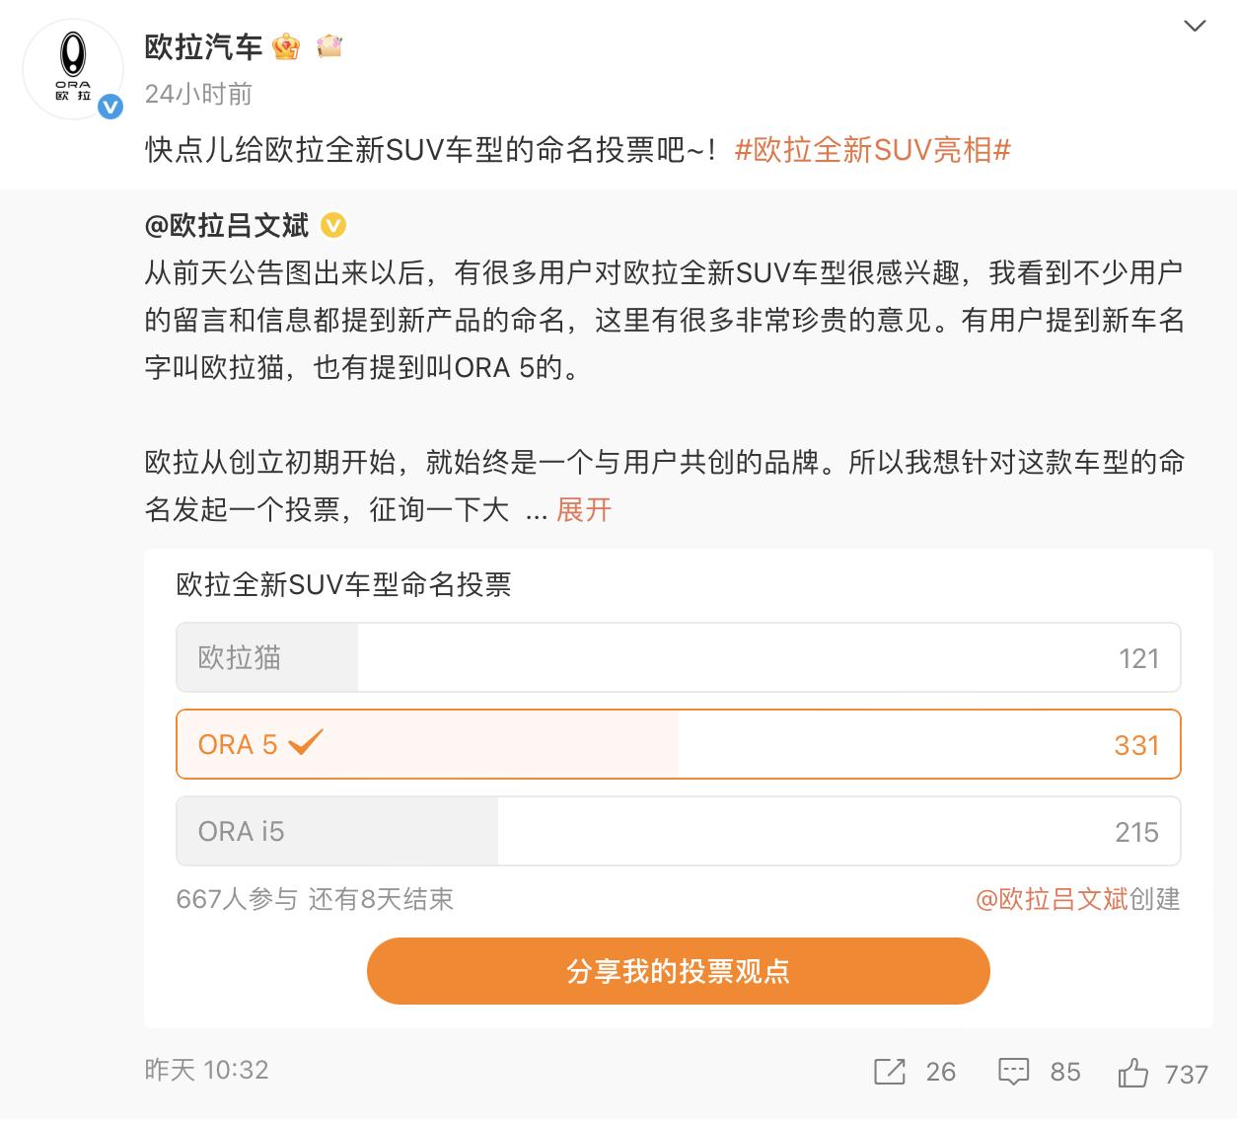Click the 欧拉汽车 account name
This screenshot has width=1237, height=1125.
pyautogui.click(x=203, y=46)
